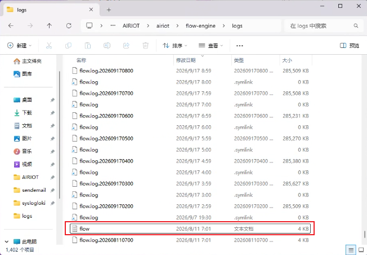Open 主文件夹 Home in sidebar
367x255 pixels.
click(x=28, y=61)
